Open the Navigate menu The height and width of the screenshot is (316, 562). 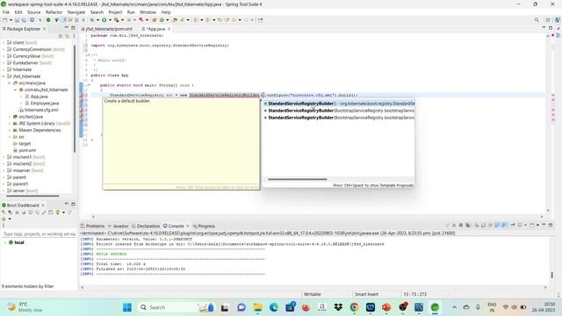pyautogui.click(x=76, y=12)
